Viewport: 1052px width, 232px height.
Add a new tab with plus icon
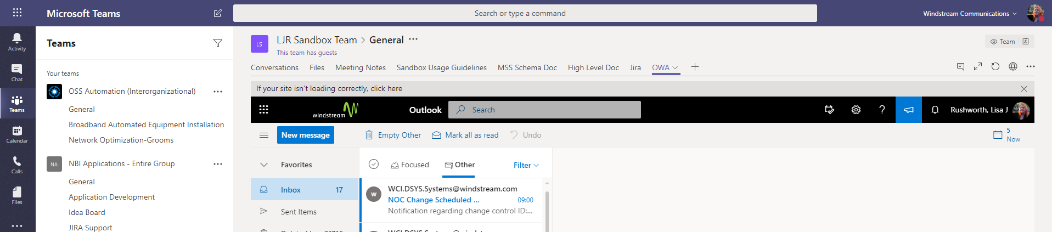tap(695, 67)
